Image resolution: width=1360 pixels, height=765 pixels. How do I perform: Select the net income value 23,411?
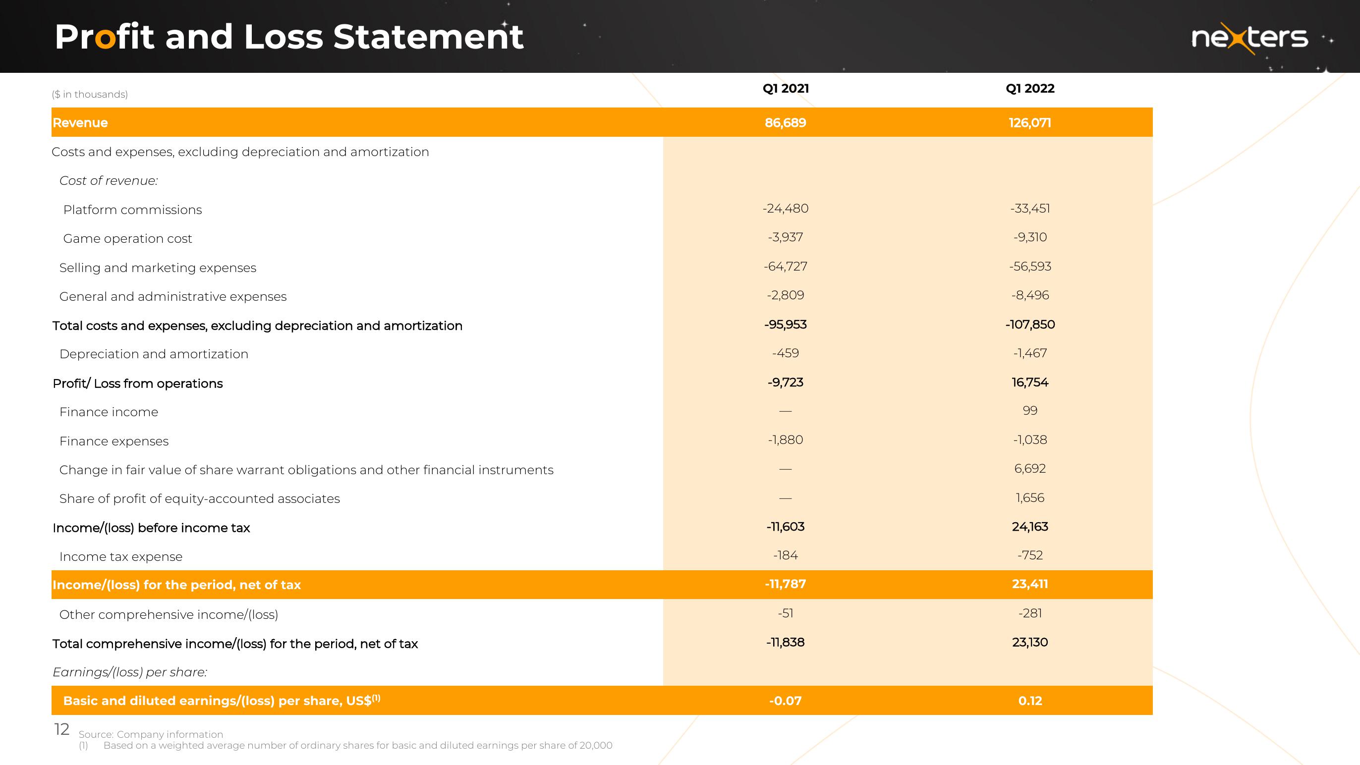(x=1030, y=584)
